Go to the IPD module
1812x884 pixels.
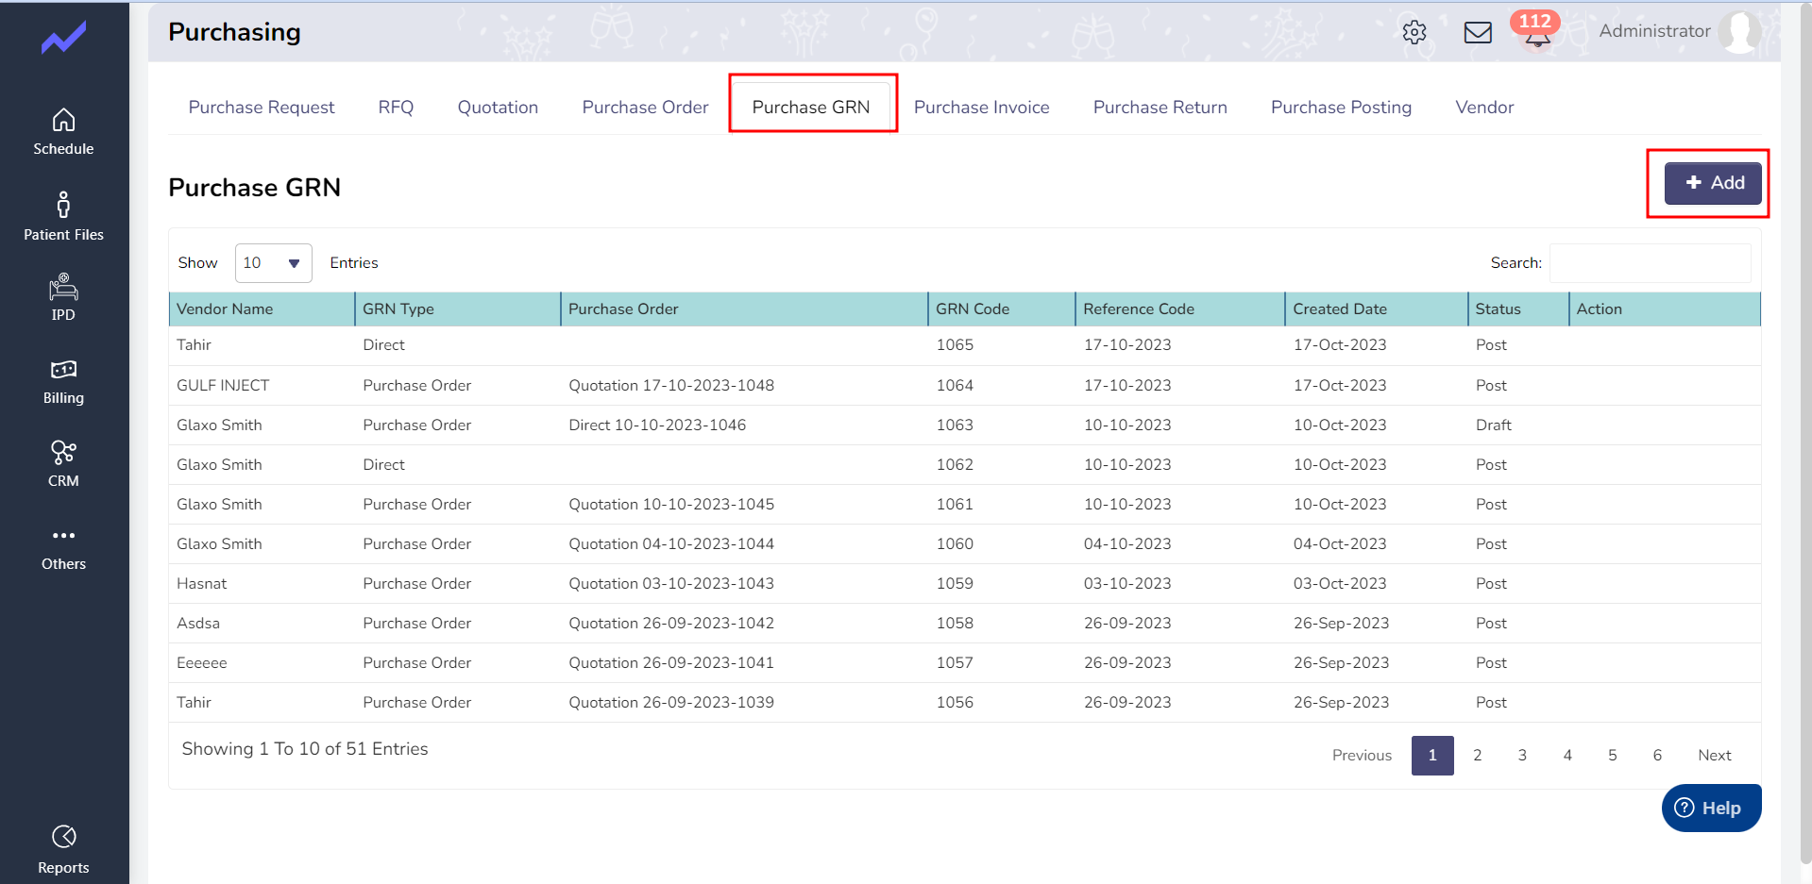click(x=63, y=297)
